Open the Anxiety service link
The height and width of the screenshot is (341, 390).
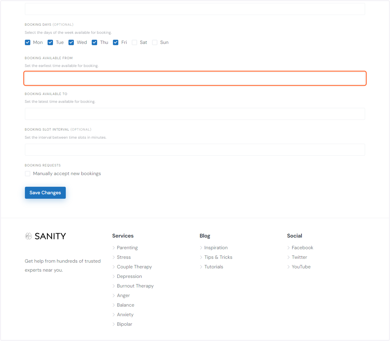(x=125, y=315)
